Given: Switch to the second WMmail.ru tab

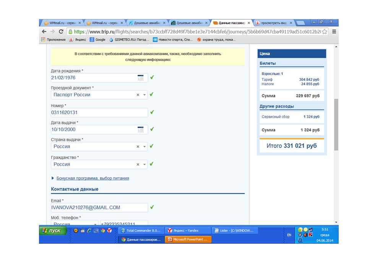Looking at the screenshot, I should click(104, 23).
